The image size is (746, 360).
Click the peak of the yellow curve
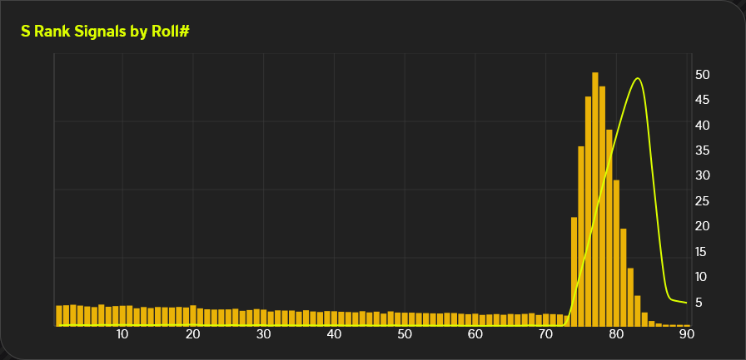click(x=638, y=78)
